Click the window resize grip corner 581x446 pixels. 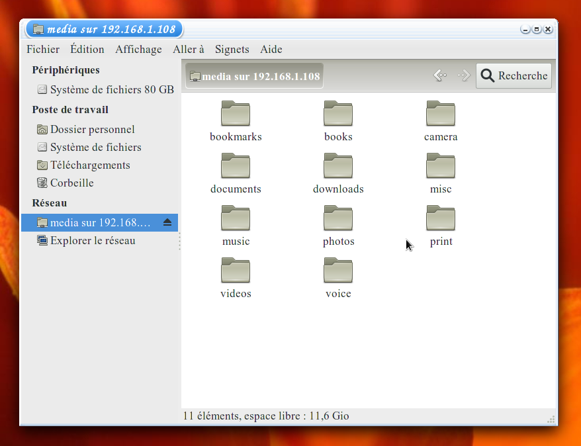click(x=551, y=420)
